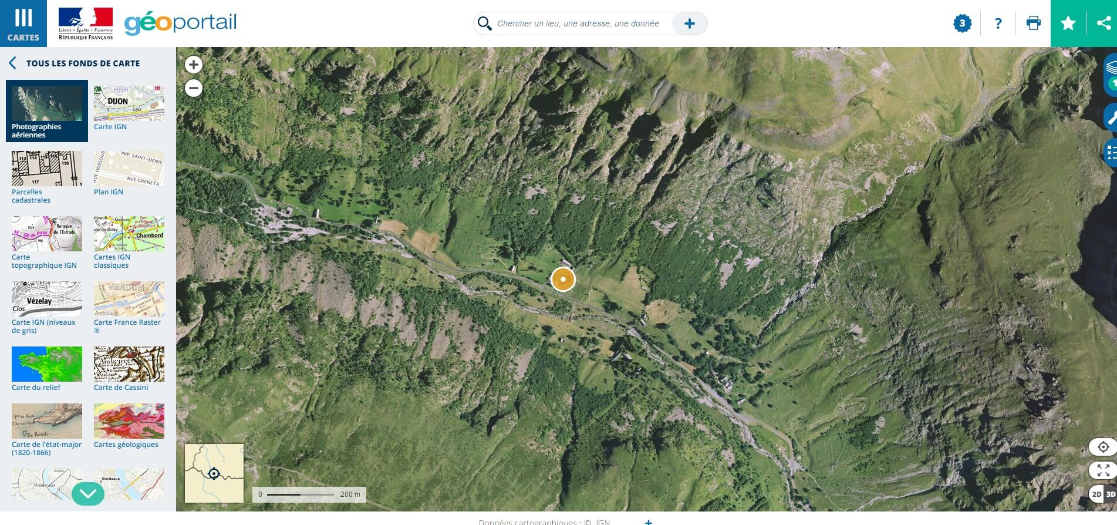This screenshot has height=525, width=1117.
Task: Open notifications badge showing 3
Action: tap(962, 23)
